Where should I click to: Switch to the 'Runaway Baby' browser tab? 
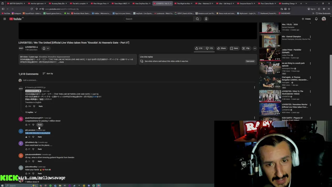point(58,4)
